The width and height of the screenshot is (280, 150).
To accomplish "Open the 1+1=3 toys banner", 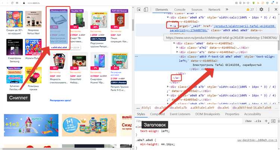I will tap(31, 125).
